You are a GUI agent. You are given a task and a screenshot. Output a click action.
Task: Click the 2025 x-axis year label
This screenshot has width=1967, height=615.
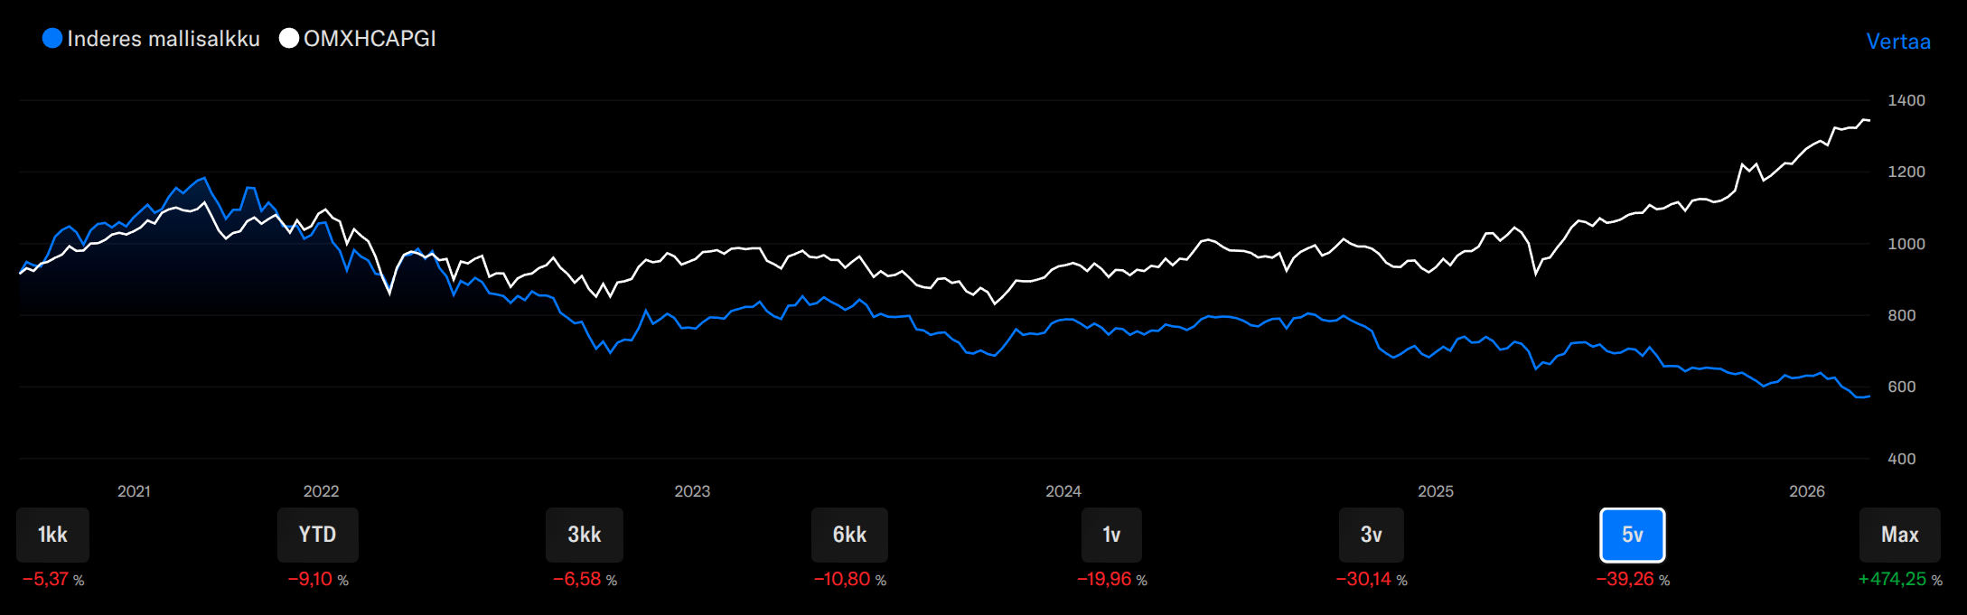[x=1435, y=491]
